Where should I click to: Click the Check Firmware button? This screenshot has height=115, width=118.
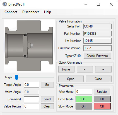pos(97,56)
